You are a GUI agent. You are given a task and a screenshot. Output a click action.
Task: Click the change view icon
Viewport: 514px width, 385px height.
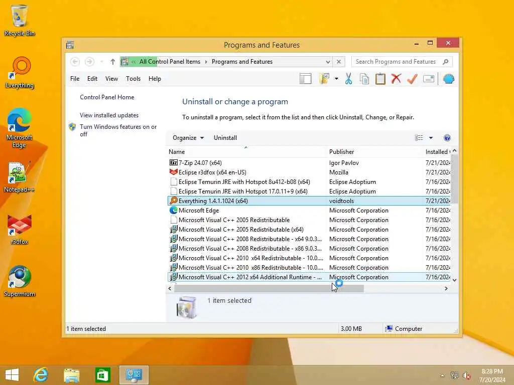point(419,138)
